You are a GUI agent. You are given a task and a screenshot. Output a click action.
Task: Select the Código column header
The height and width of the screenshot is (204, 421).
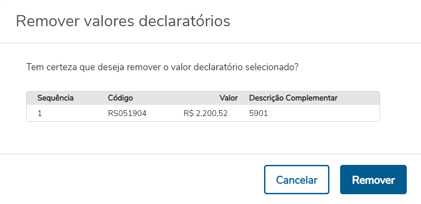(120, 98)
